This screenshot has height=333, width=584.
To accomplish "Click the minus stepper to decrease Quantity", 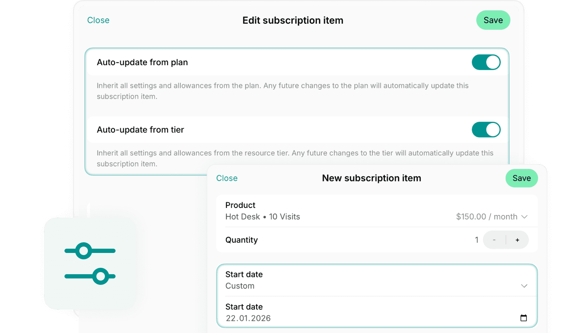I will point(494,240).
